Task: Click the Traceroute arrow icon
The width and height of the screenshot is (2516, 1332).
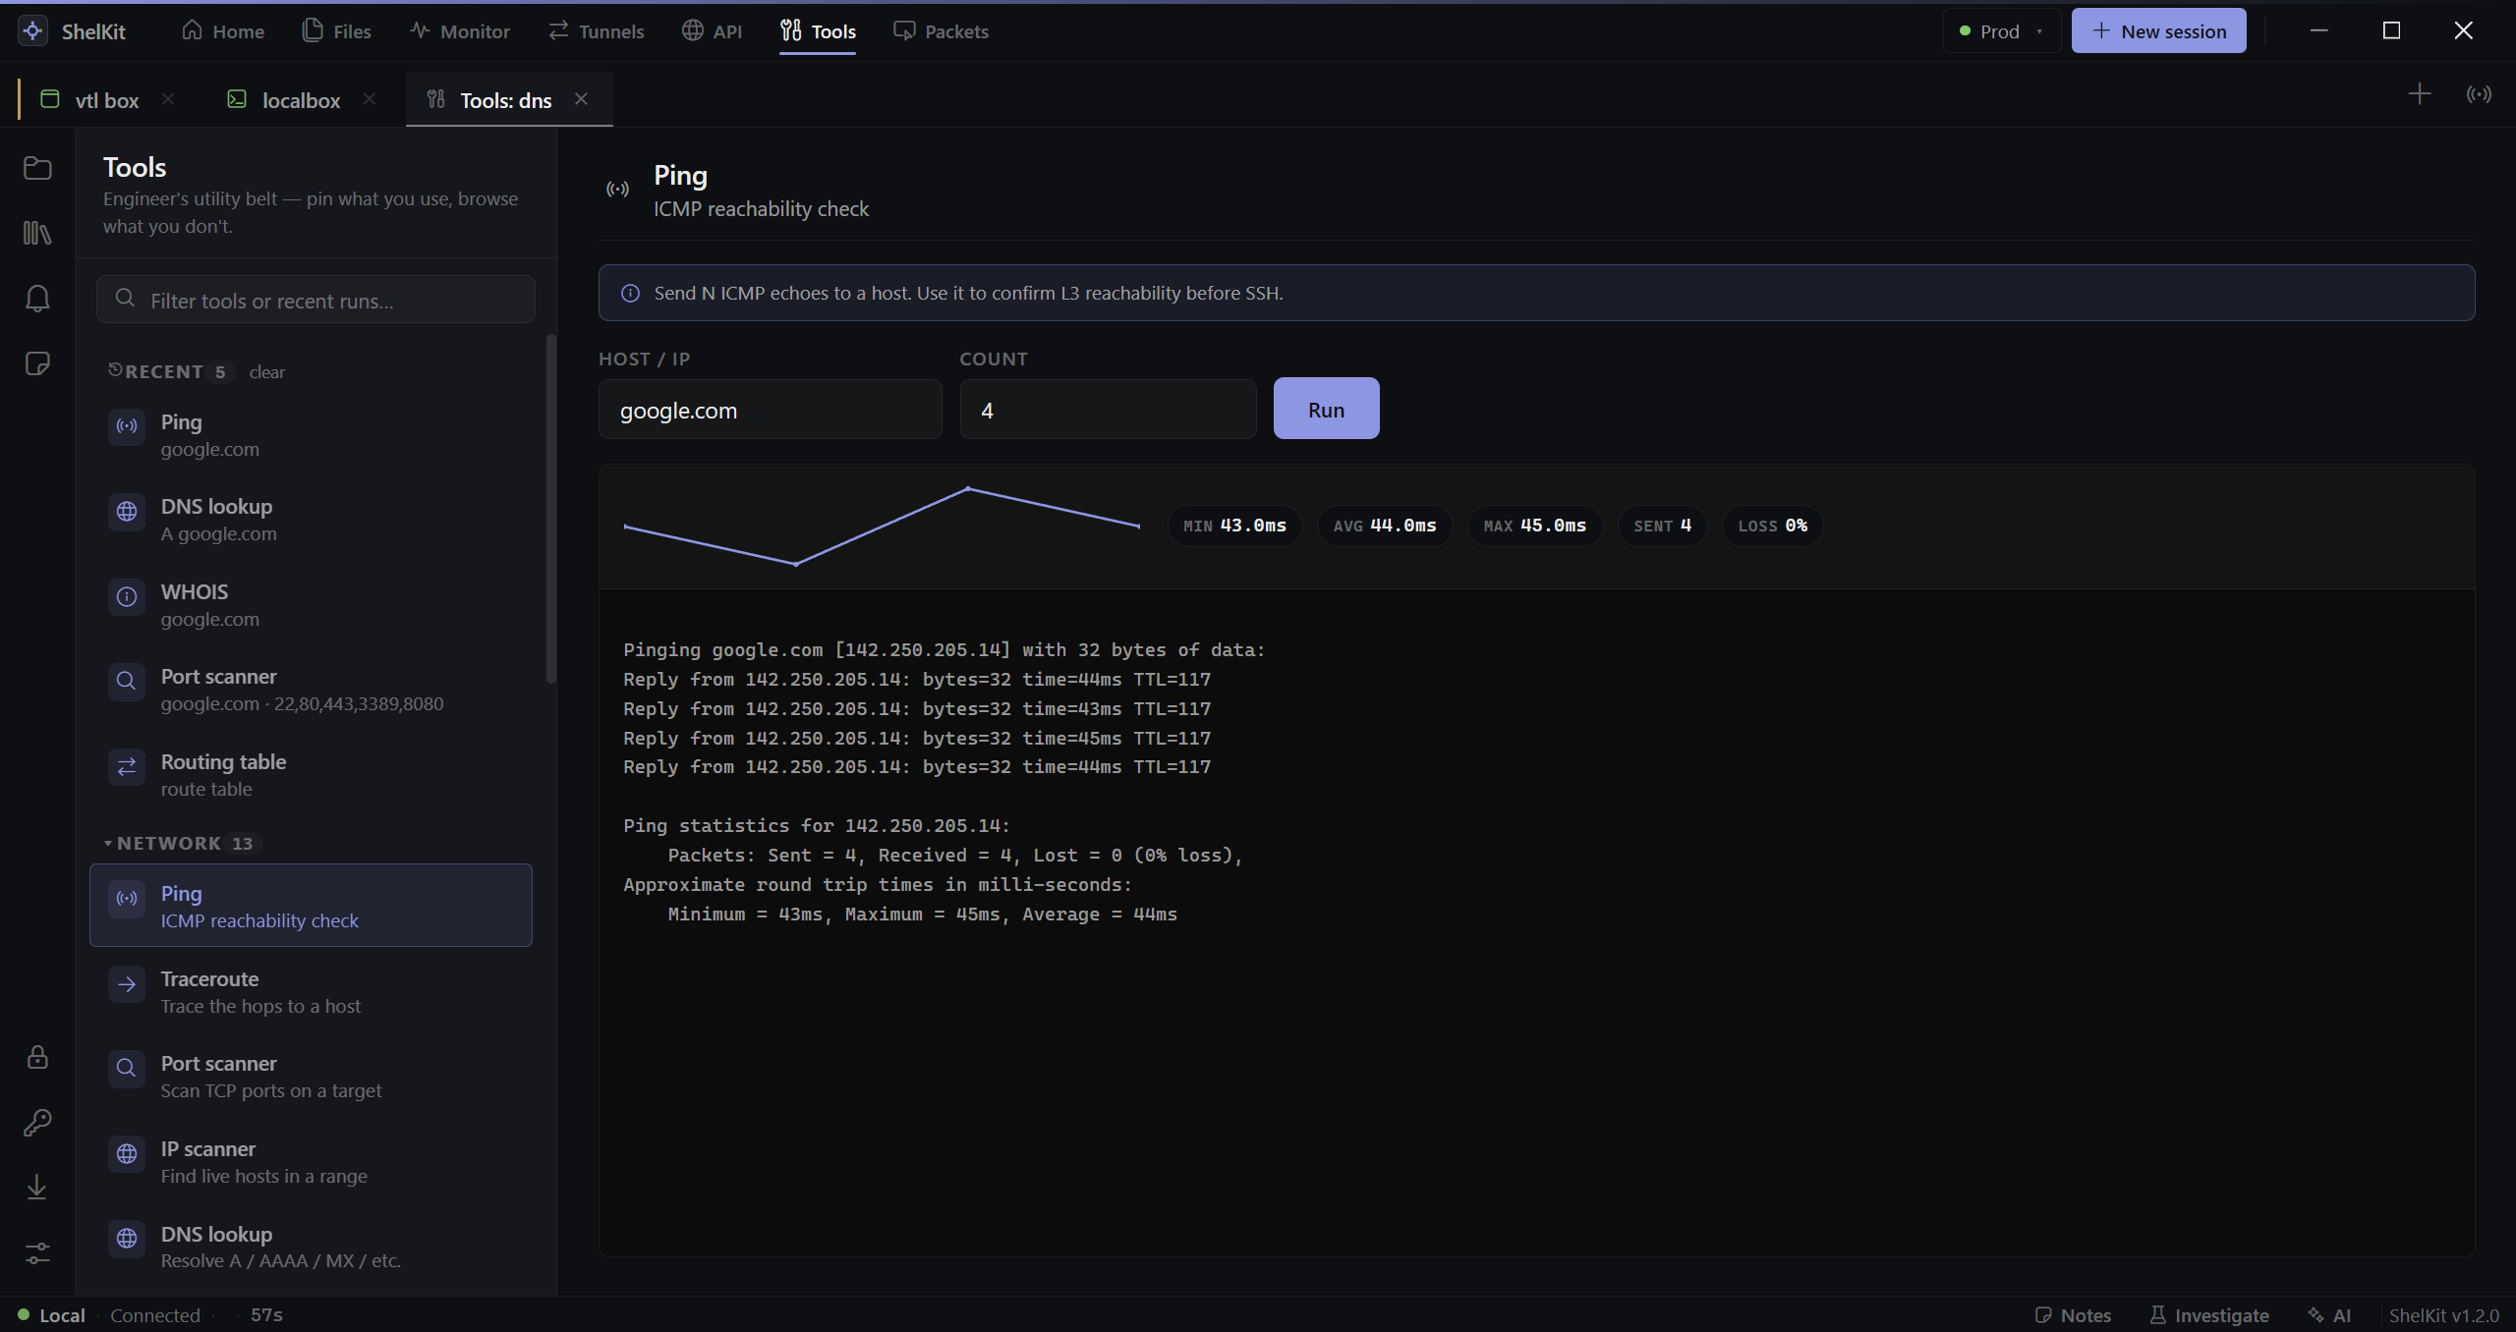Action: [127, 983]
